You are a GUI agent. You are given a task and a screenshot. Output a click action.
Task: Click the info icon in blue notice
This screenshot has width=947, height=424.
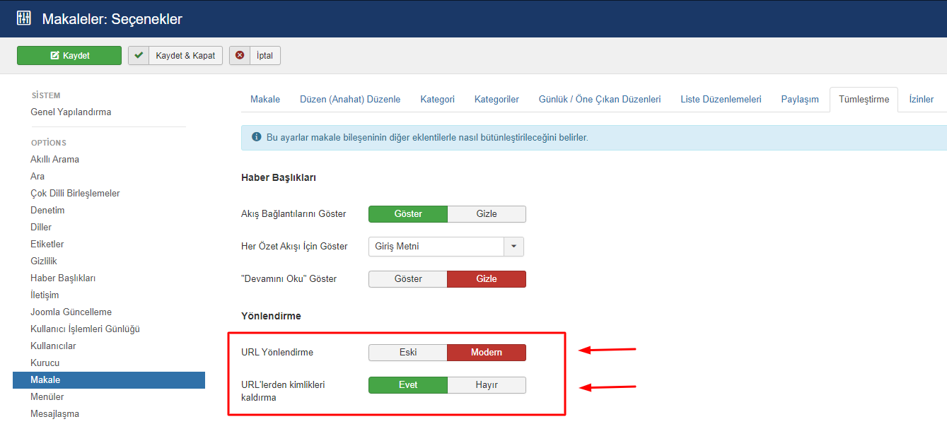(x=256, y=137)
